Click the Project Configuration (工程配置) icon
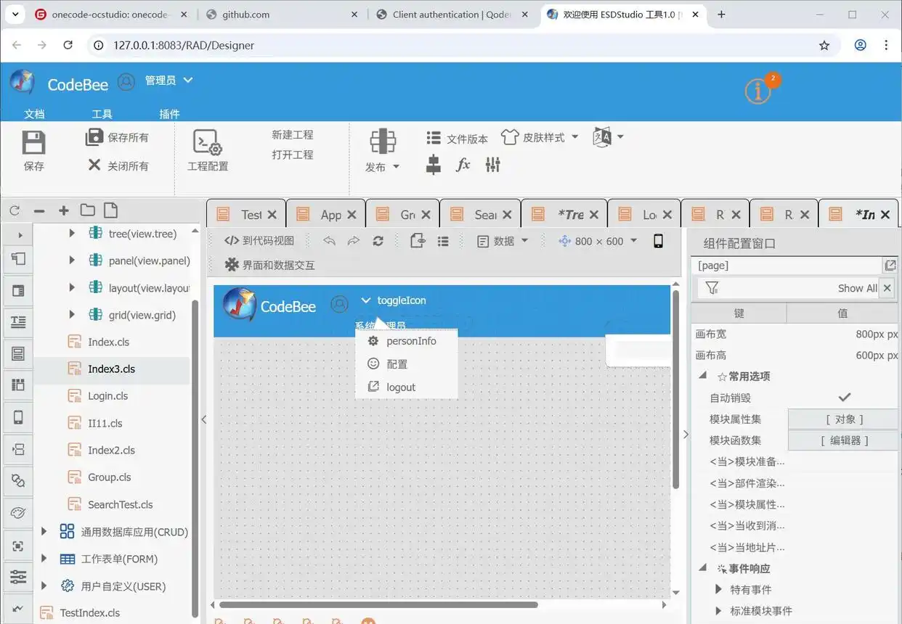Image resolution: width=902 pixels, height=624 pixels. [207, 143]
